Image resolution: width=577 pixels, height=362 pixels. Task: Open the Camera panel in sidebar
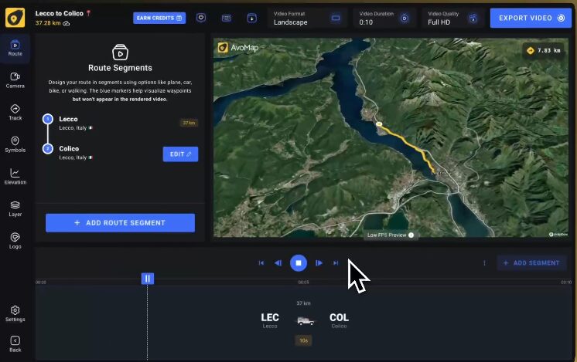coord(15,80)
